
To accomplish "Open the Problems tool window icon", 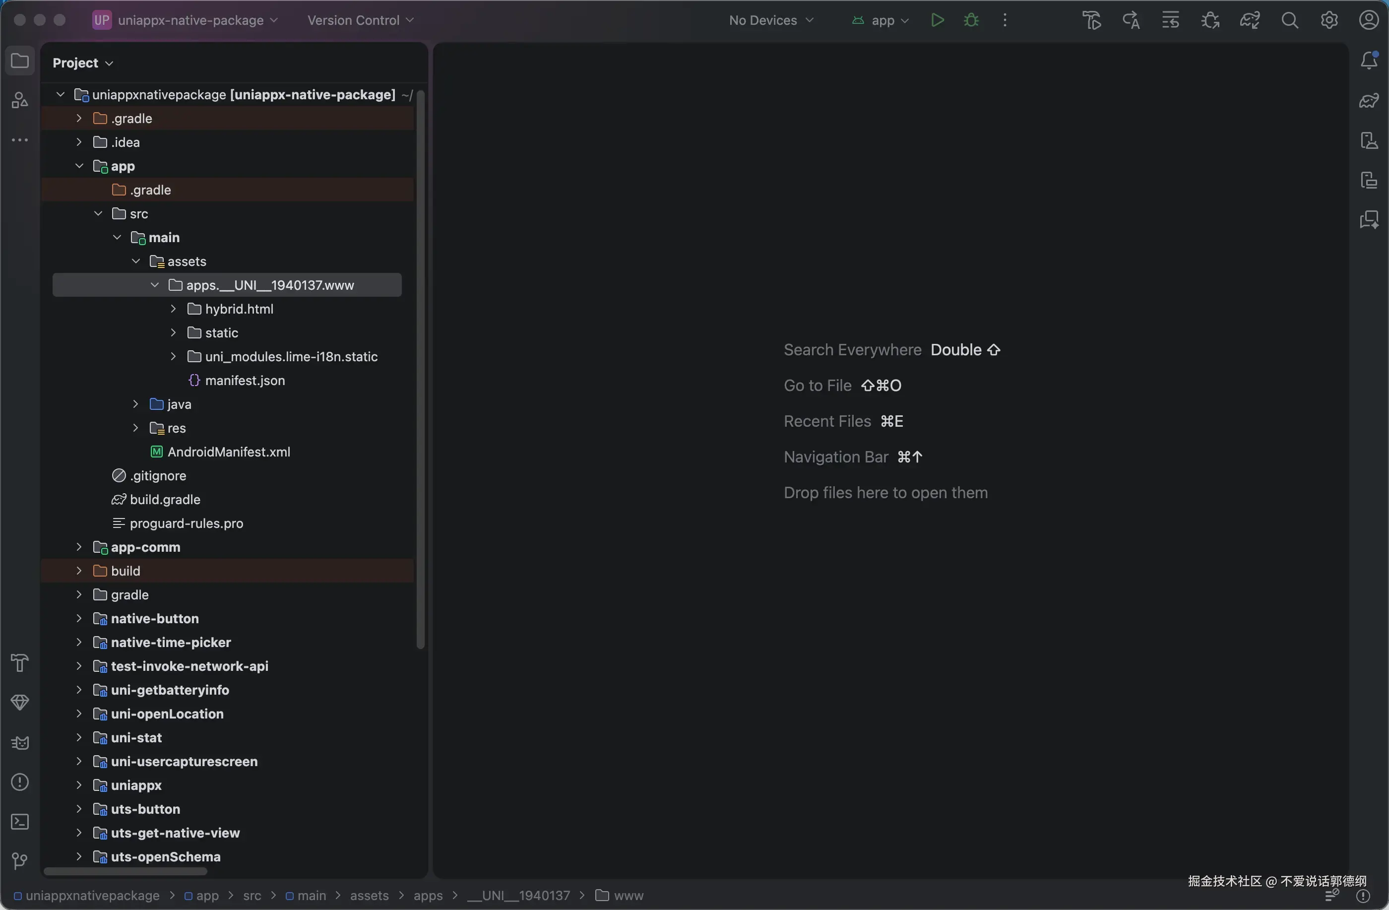I will click(x=20, y=782).
